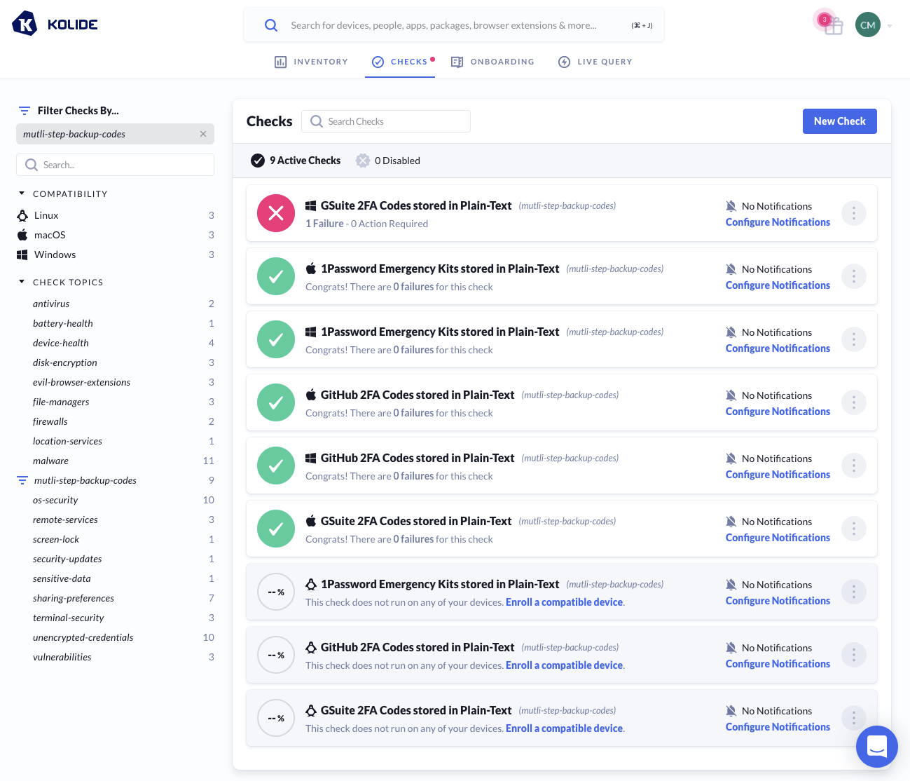Open the gift notifications icon

(x=832, y=25)
